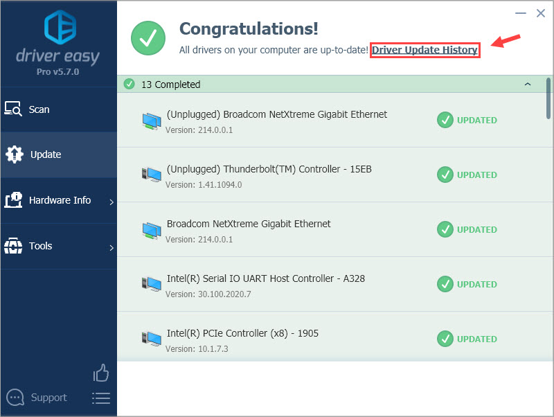
Task: Click UPDATED status for Unplugged Broadcom Ethernet
Action: (467, 120)
